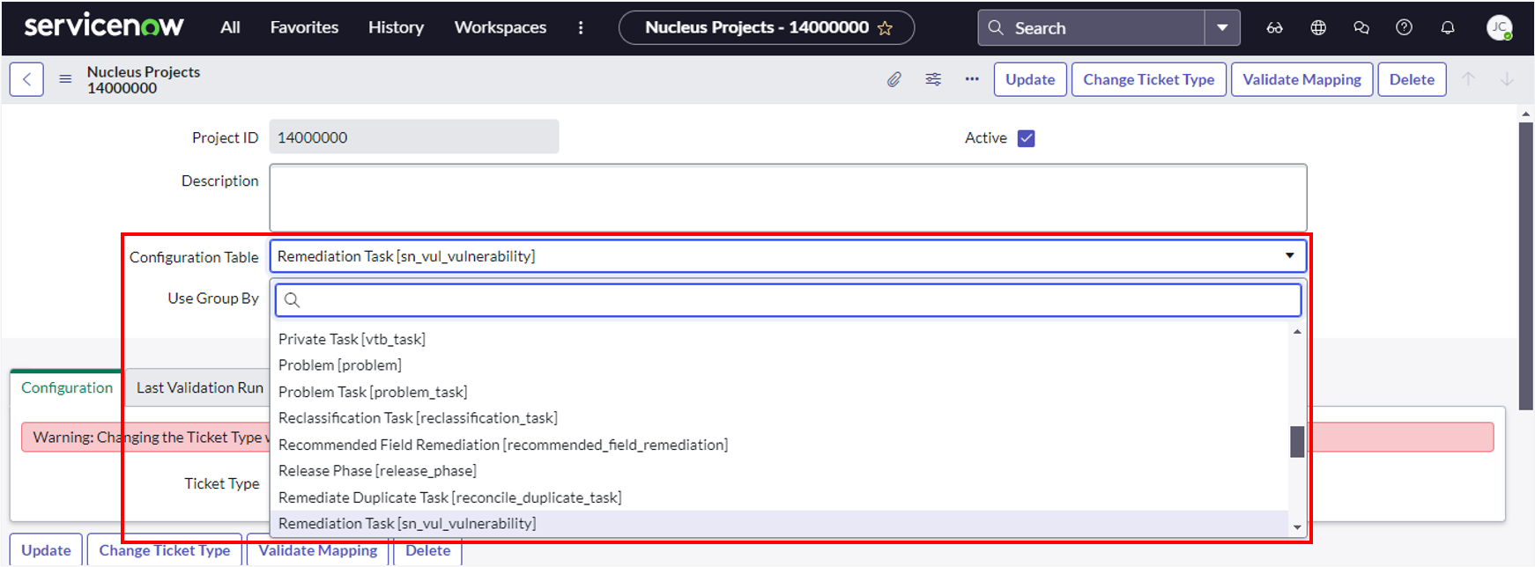
Task: Click the bottom Change Ticket Type button
Action: [165, 550]
